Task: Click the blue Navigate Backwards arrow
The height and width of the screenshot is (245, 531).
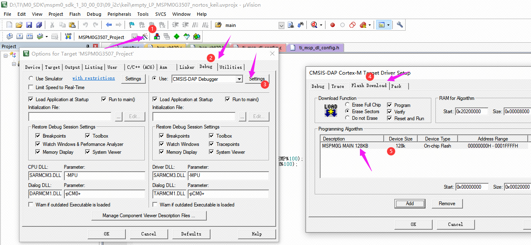Action: [109, 25]
